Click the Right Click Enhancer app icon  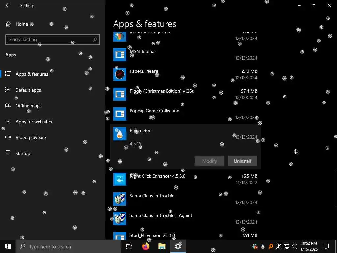(x=120, y=179)
